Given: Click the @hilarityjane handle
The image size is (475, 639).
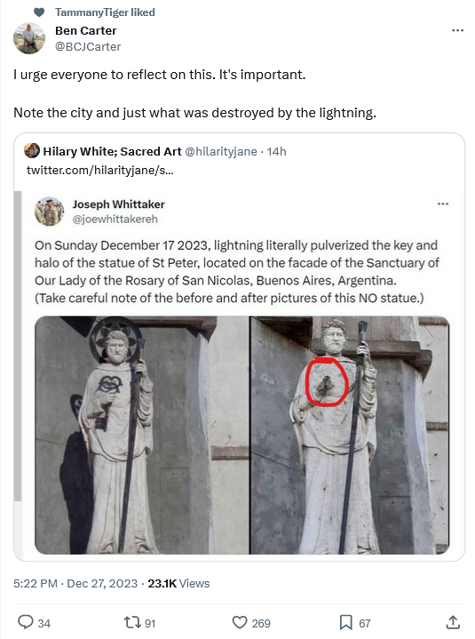Looking at the screenshot, I should tap(221, 152).
